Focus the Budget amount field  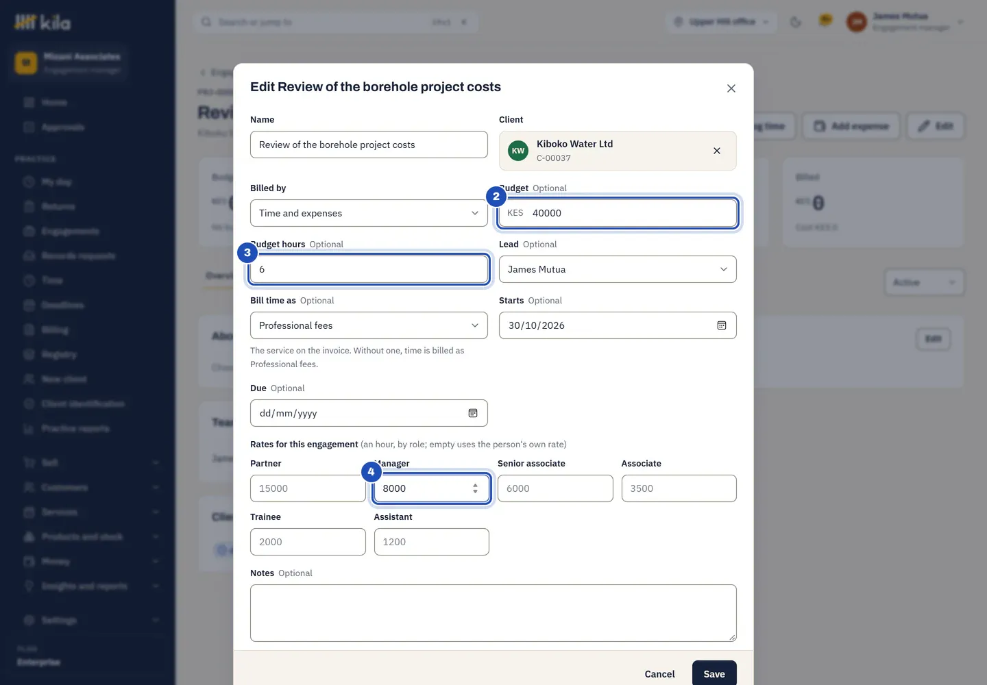[x=618, y=213]
